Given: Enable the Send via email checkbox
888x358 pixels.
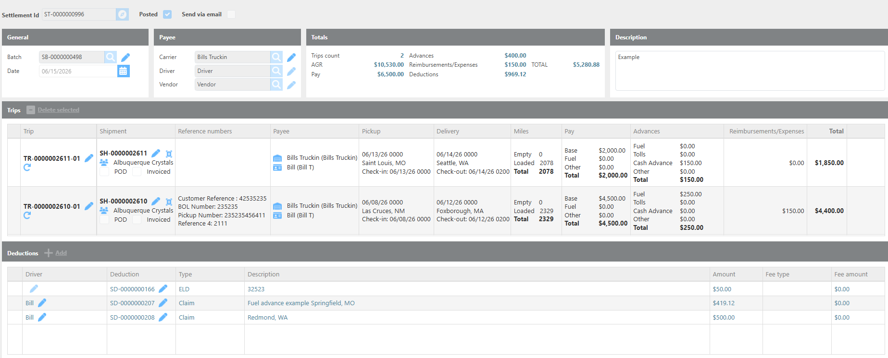Looking at the screenshot, I should [x=231, y=14].
